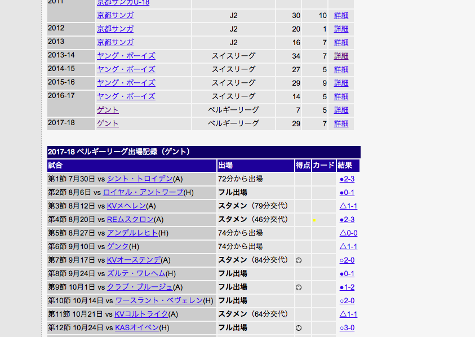Open ヤング・ボーイズ link for 2013-14

click(126, 56)
